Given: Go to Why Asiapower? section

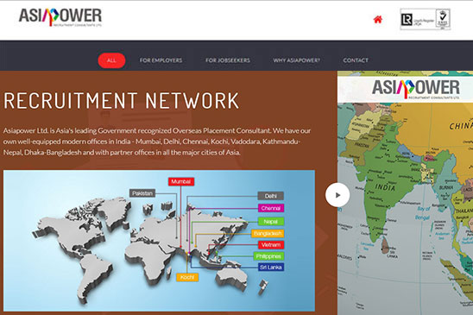Looking at the screenshot, I should [x=297, y=60].
